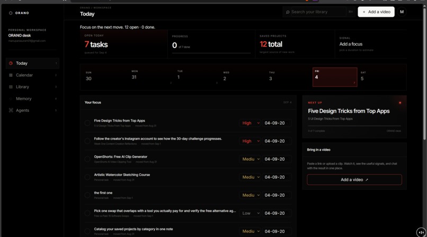Click the 'Your focus' section heading
This screenshot has width=427, height=237.
point(93,102)
